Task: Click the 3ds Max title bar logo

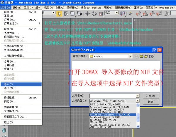Action: pyautogui.click(x=2, y=2)
